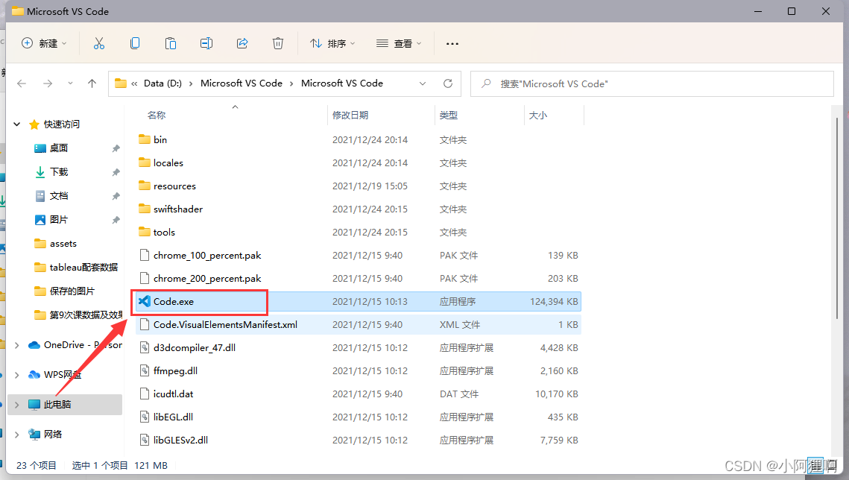Click the Code.exe VS Code icon

pyautogui.click(x=144, y=301)
